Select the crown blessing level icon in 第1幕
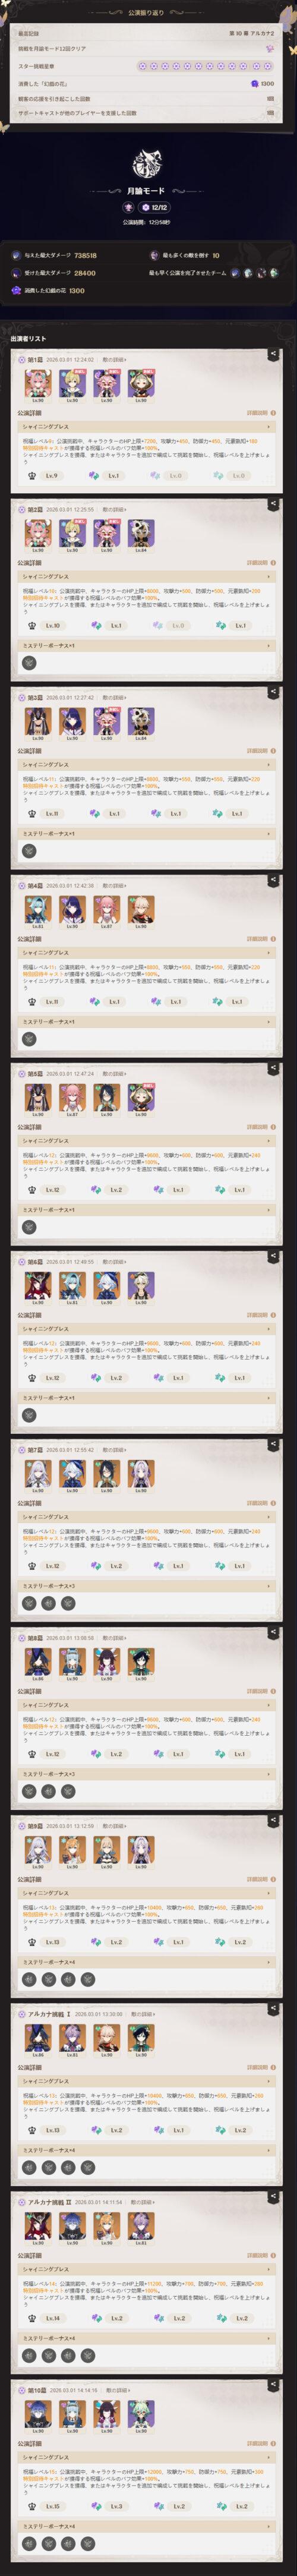The image size is (297, 2576). (33, 476)
